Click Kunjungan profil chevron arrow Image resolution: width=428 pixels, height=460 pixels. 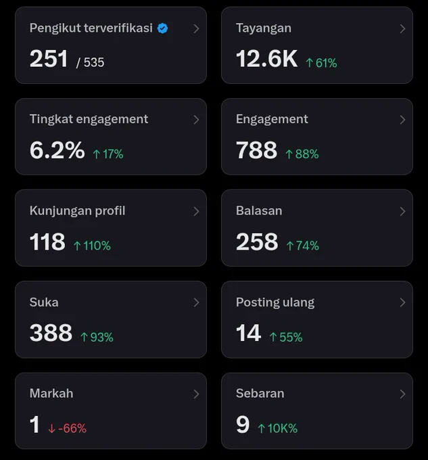click(x=196, y=211)
